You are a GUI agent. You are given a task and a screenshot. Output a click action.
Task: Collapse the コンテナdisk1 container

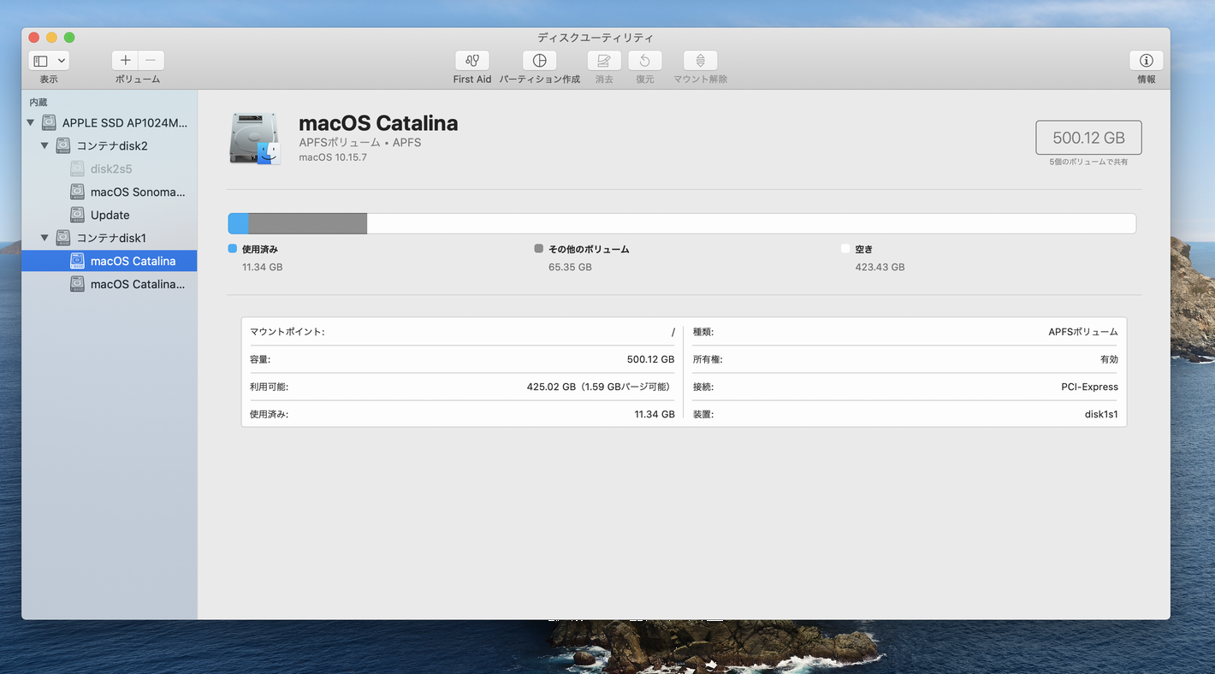pos(44,238)
